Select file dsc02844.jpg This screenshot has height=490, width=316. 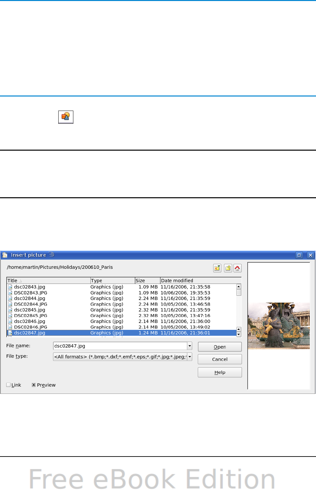pyautogui.click(x=29, y=298)
